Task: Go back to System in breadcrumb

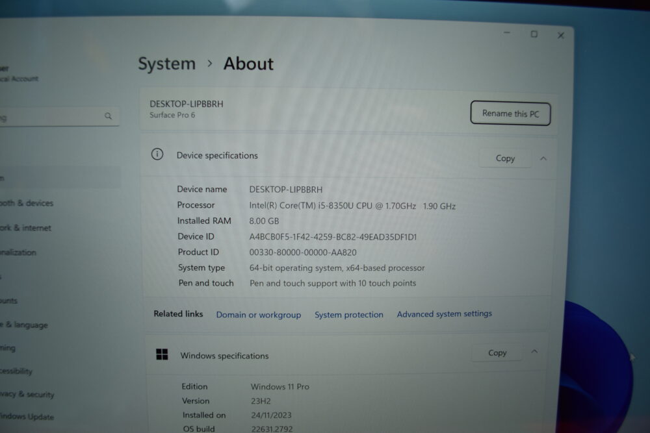Action: point(166,64)
